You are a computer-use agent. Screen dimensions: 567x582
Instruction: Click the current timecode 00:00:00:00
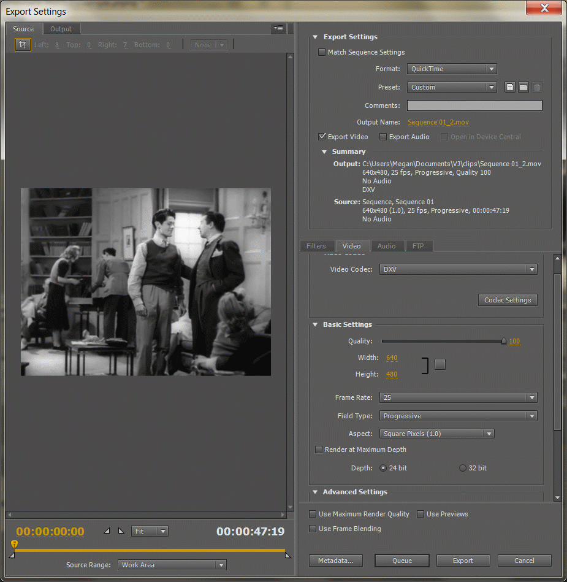pos(50,532)
